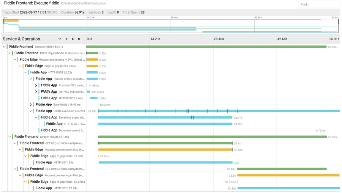The image size is (342, 193).
Task: Click the 2.59s POST span bar
Action: (x=92, y=53)
